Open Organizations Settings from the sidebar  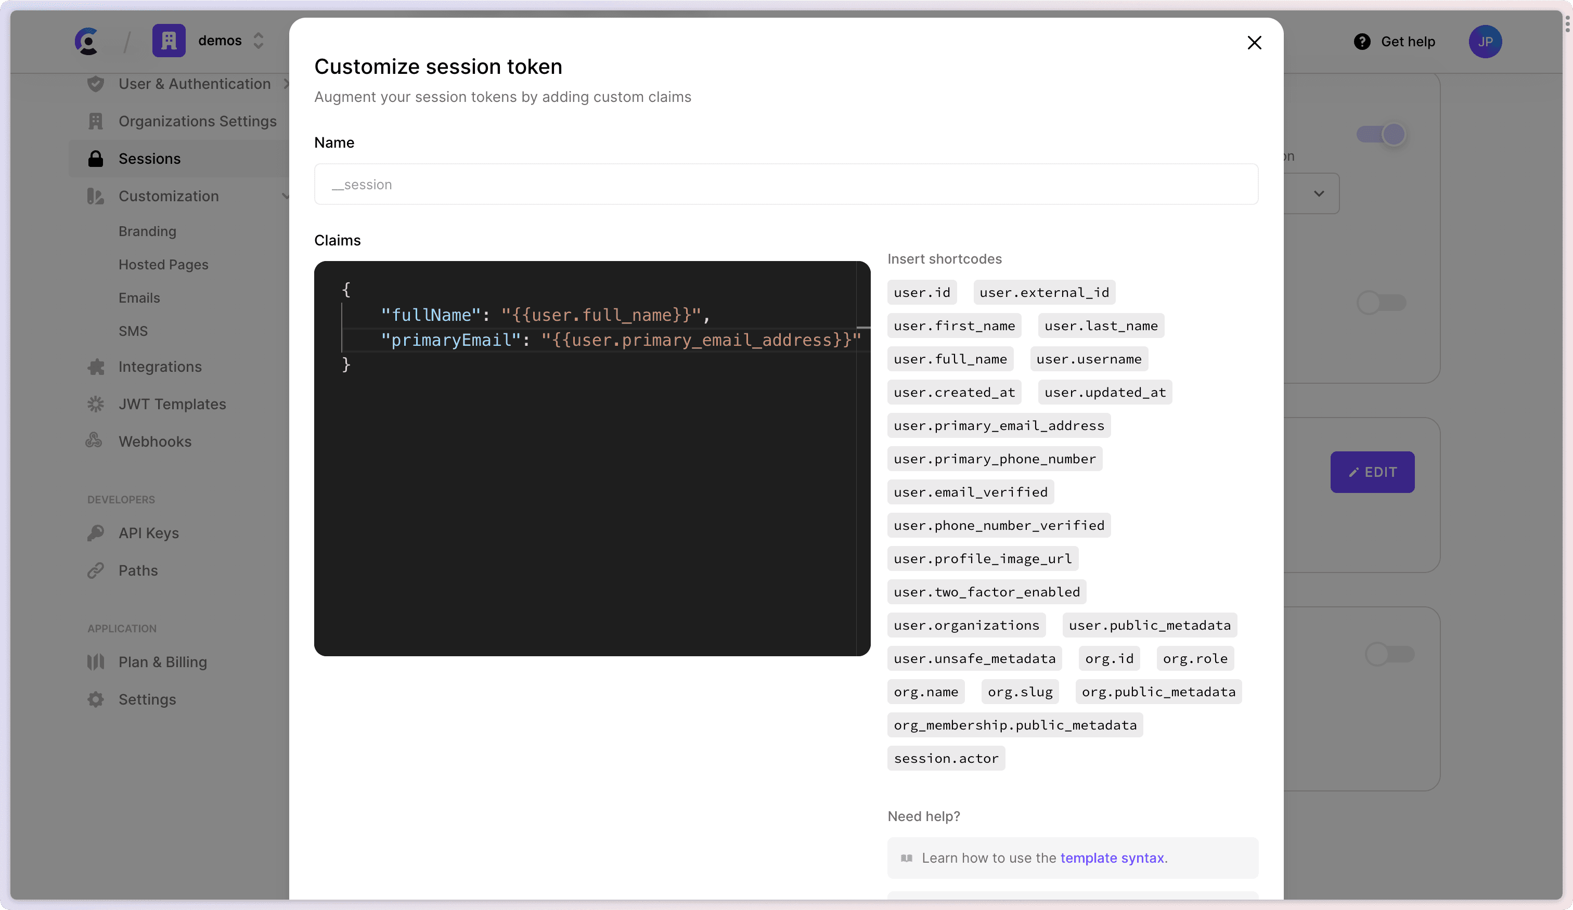pyautogui.click(x=197, y=122)
